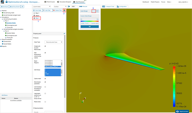The height and width of the screenshot is (113, 192).
Task: Toggle the Cache mesh checkbox
Action: pyautogui.click(x=45, y=79)
